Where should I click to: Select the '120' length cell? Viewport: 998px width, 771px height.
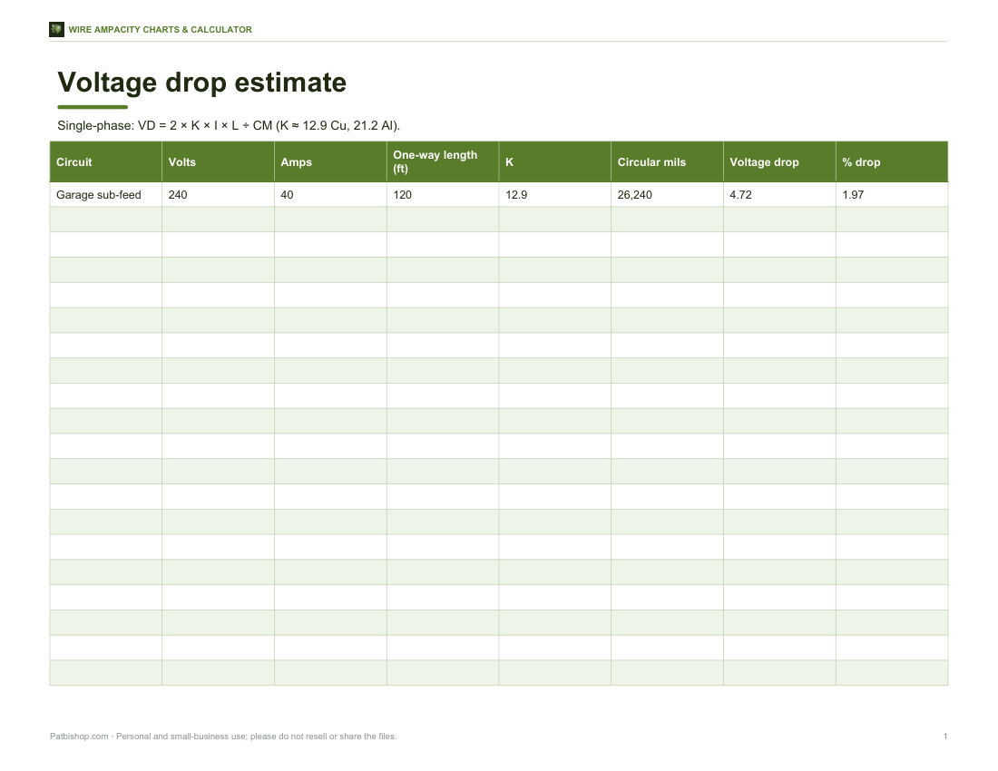tap(443, 195)
